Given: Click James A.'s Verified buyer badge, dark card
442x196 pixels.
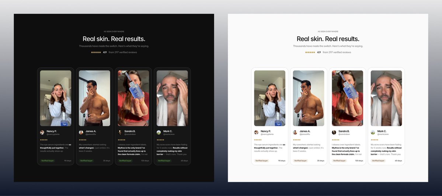Looking at the screenshot, I should coord(86,161).
